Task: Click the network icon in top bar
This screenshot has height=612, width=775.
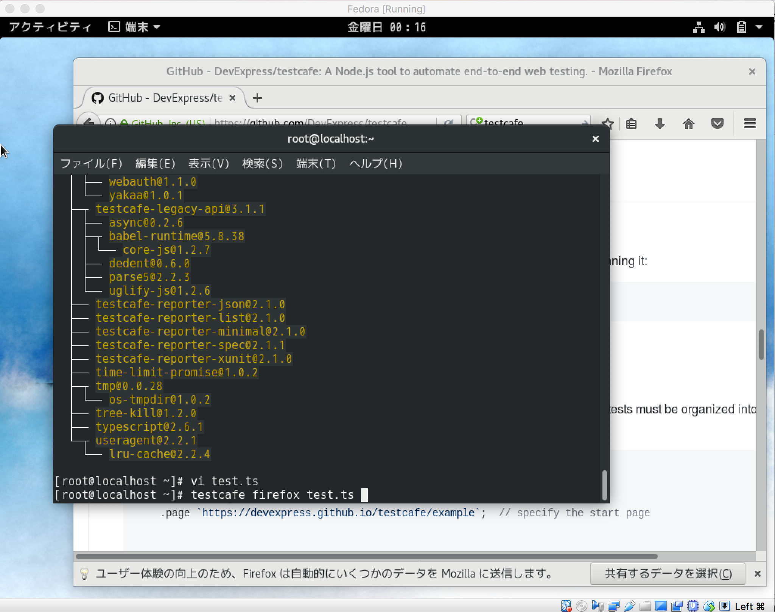Action: coord(699,27)
